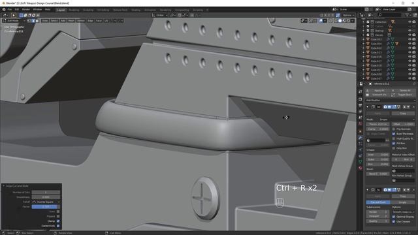This screenshot has height=235, width=418.
Task: Open the Falloff Inverse Square dropdown
Action: click(x=46, y=202)
